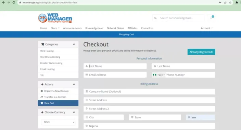Click the browser address bar URL
Viewport: 241px width, 130px height.
tap(50, 2)
